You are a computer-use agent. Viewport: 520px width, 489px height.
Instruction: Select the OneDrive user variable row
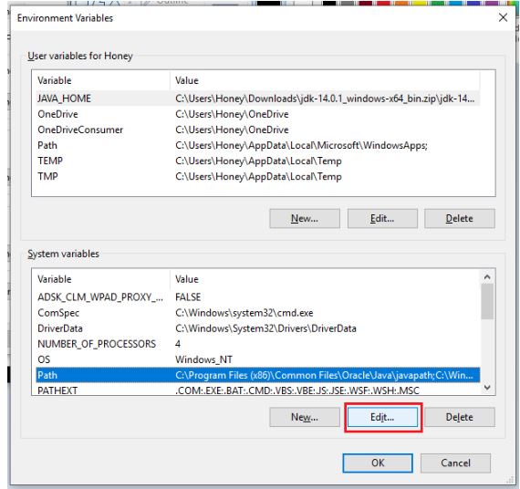coord(258,114)
